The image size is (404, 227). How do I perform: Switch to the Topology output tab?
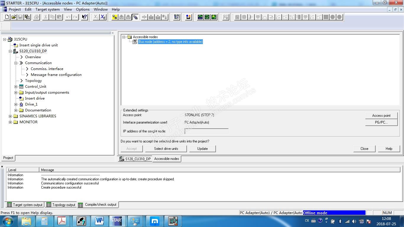[61, 205]
